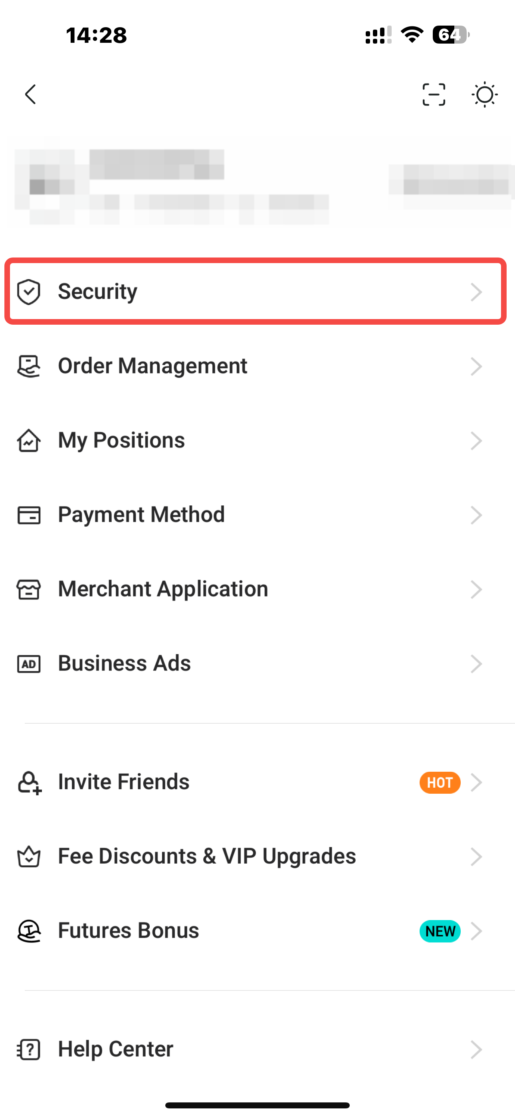Tap the My Positions house icon
515x1118 pixels.
(x=29, y=441)
